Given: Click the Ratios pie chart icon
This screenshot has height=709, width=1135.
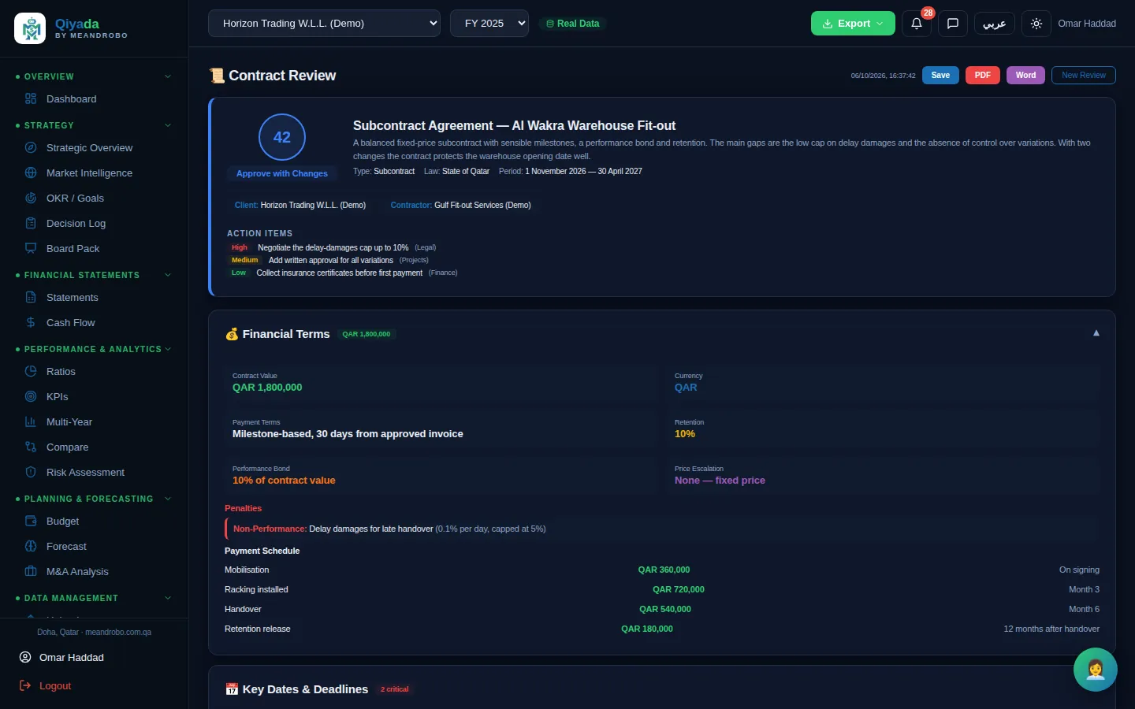Looking at the screenshot, I should point(31,372).
